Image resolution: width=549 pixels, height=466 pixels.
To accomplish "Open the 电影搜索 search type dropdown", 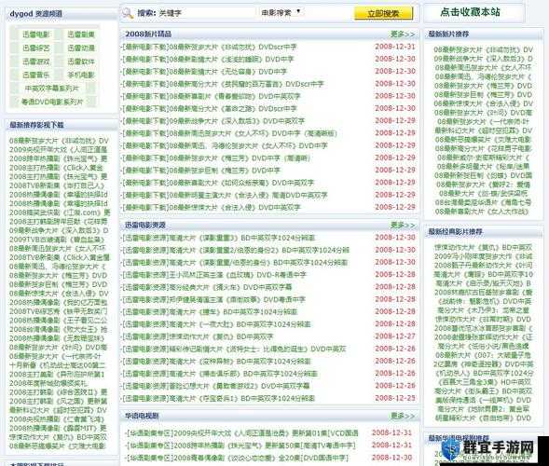I will tap(281, 13).
